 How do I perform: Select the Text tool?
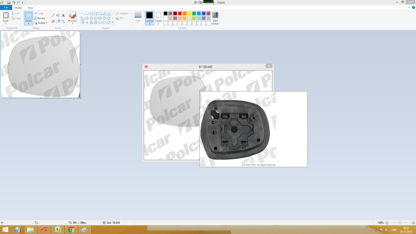click(x=63, y=16)
